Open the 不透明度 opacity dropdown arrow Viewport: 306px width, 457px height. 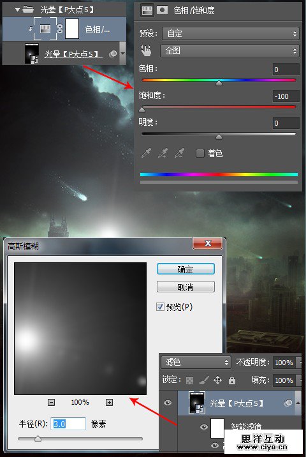[298, 363]
